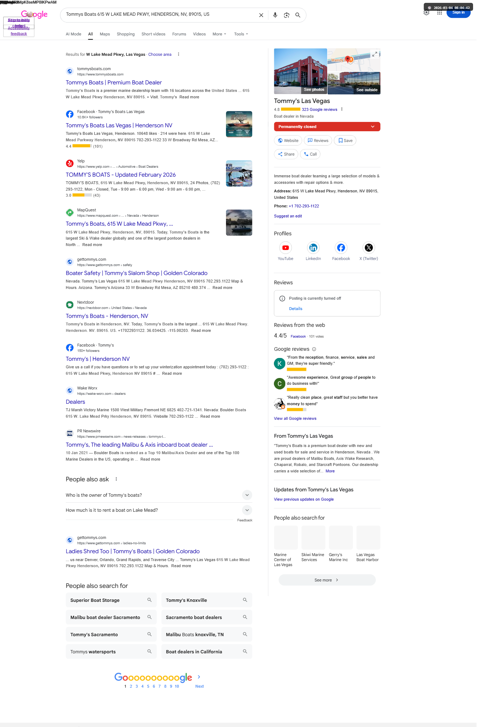The width and height of the screenshot is (482, 727).
Task: Click the Call button
Action: [310, 154]
